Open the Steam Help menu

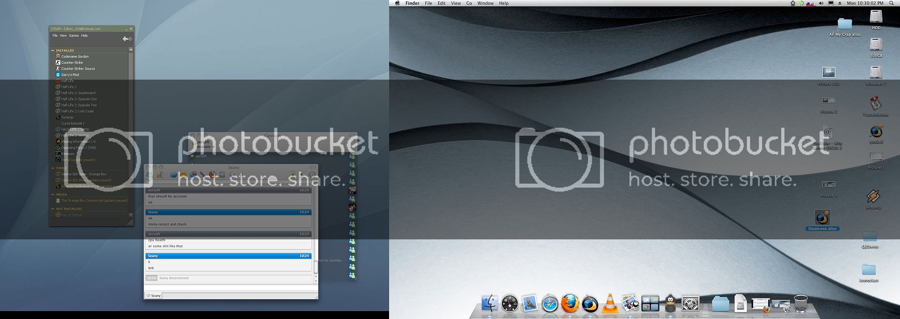point(84,36)
